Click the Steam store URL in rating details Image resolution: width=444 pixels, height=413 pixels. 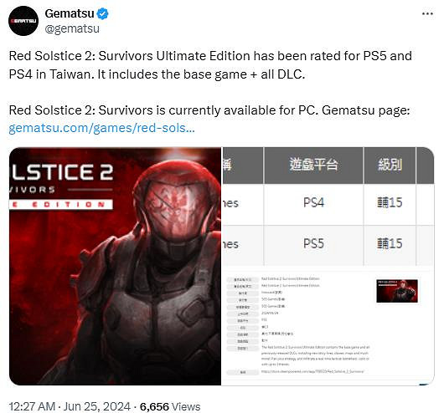(312, 371)
